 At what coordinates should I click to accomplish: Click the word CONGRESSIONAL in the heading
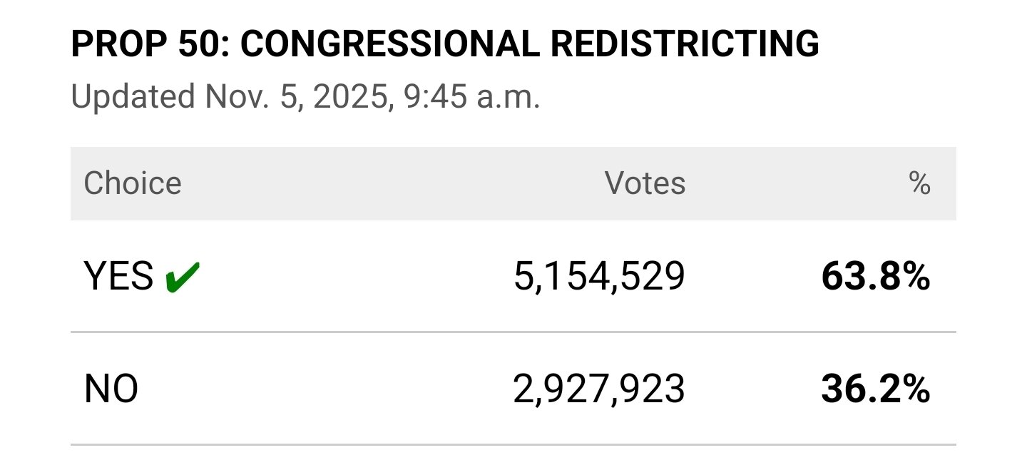coord(389,45)
